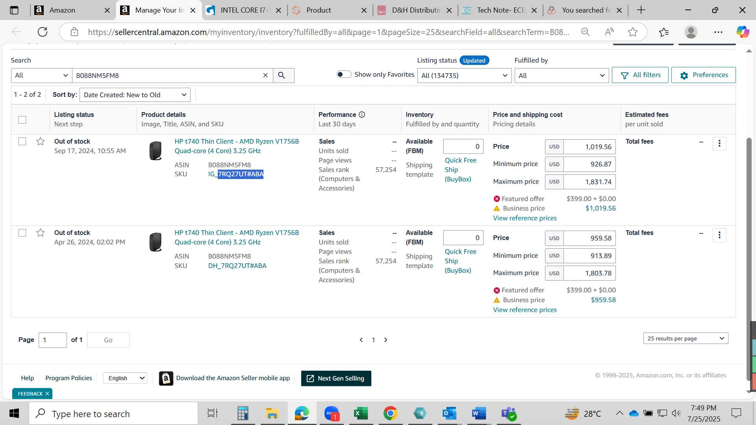Viewport: 756px width, 425px height.
Task: Click the All filters button
Action: point(640,75)
